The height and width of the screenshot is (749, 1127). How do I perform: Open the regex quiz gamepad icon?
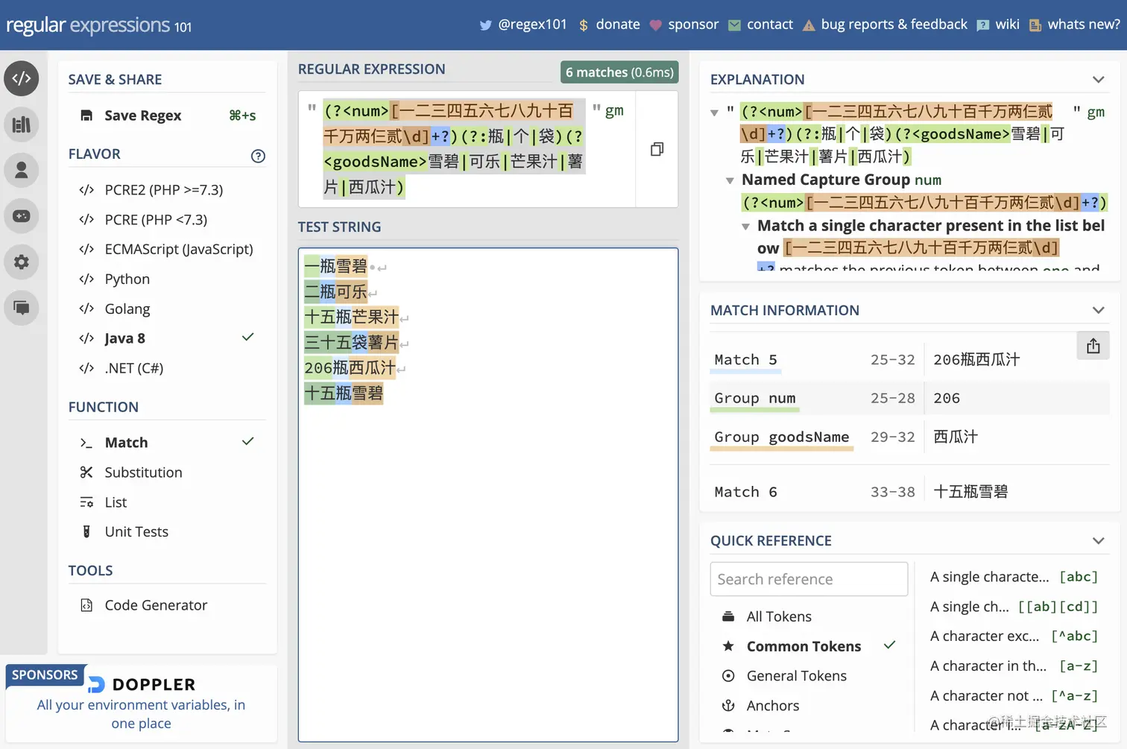coord(22,216)
